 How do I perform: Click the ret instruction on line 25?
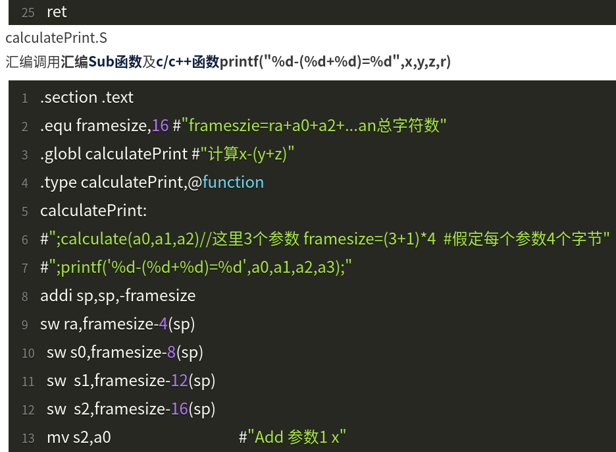(x=57, y=12)
